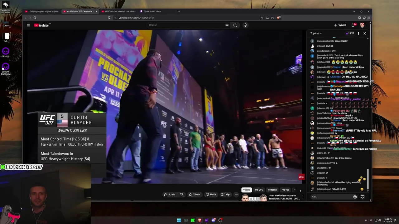Viewport: 399px width, 224px height.
Task: Open the Thunderstore Mod Manager desktop icon
Action: click(x=6, y=7)
